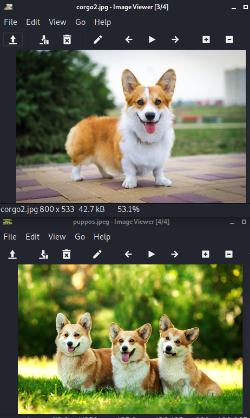Open the Go menu in the corgo2.jpg window
Screen dimensions: 250x418
click(80, 22)
